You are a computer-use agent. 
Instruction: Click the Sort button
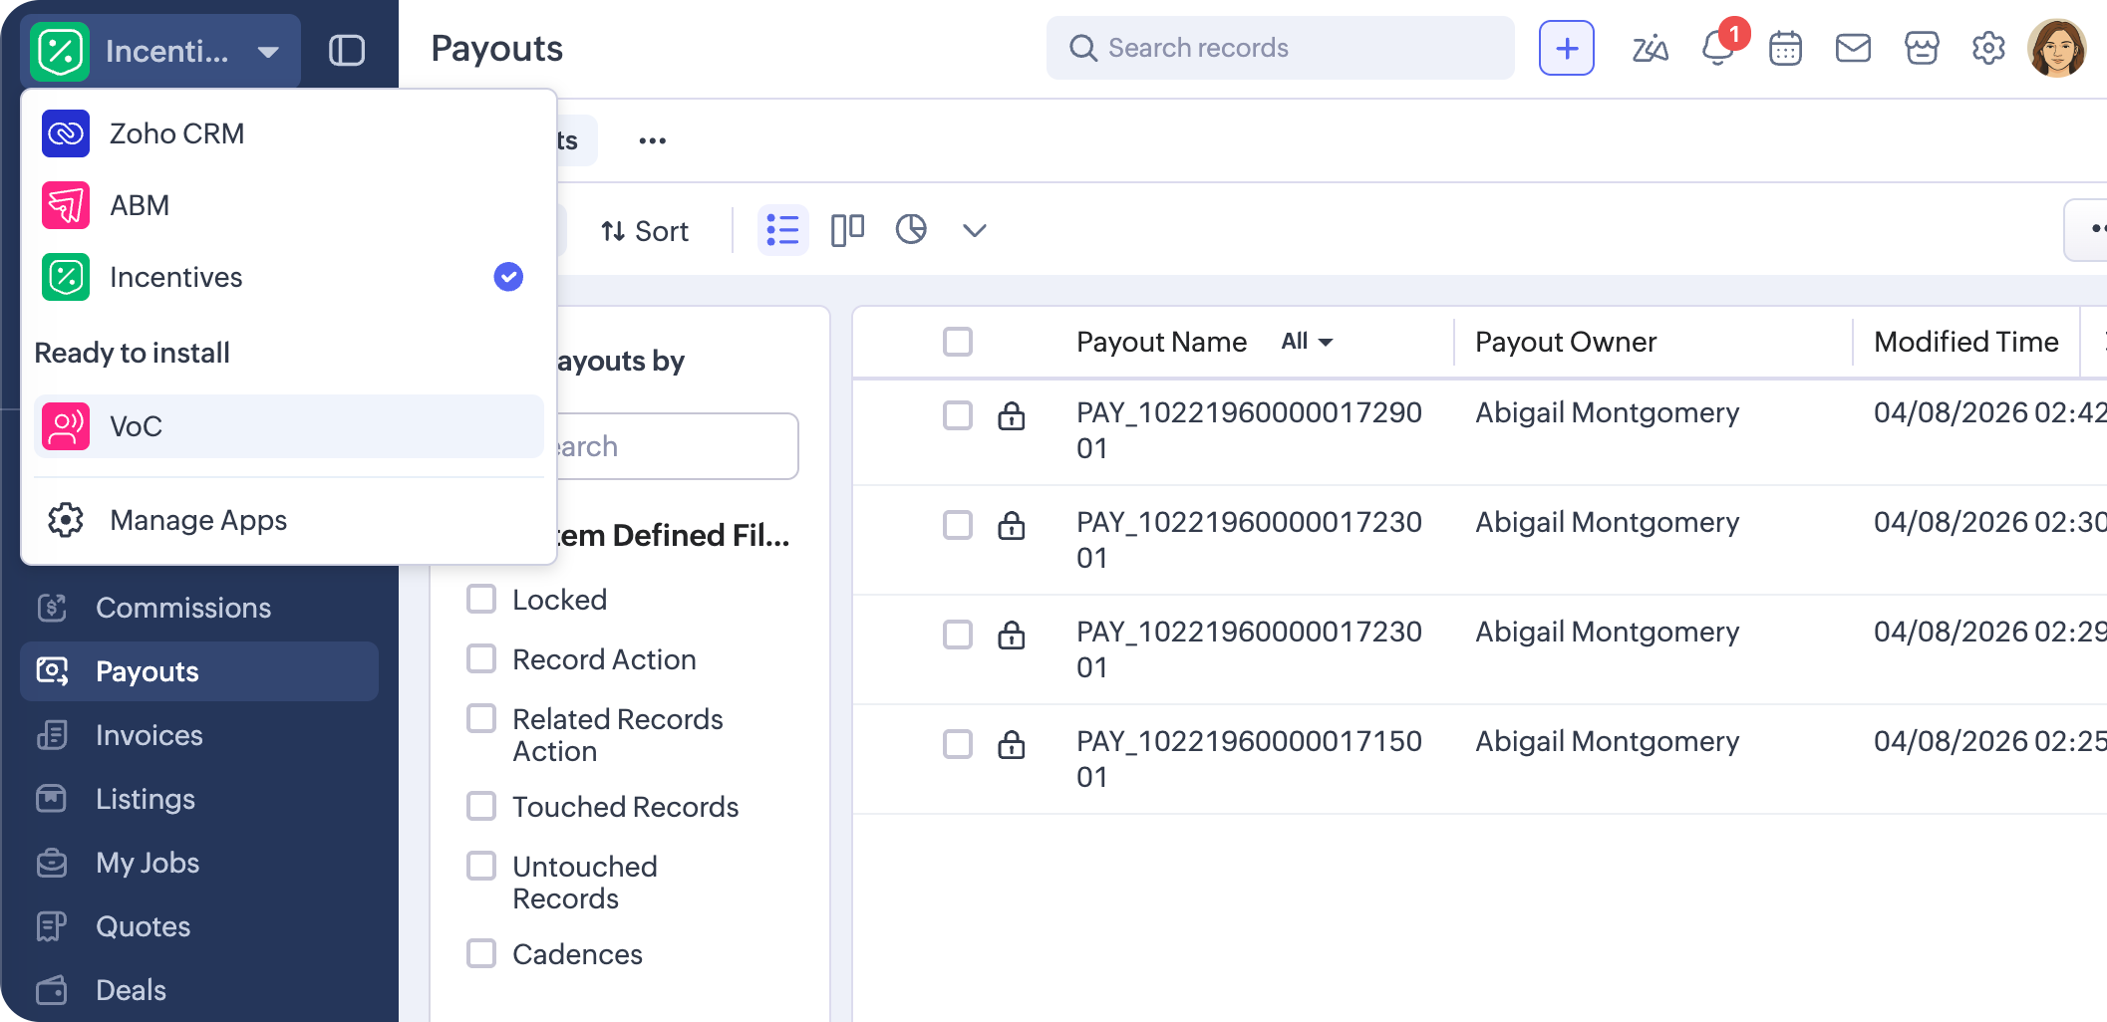point(645,231)
